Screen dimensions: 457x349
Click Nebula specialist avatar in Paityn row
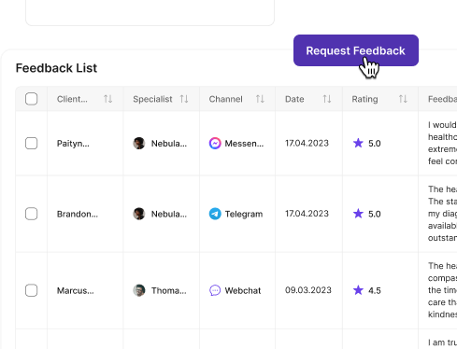[139, 144]
